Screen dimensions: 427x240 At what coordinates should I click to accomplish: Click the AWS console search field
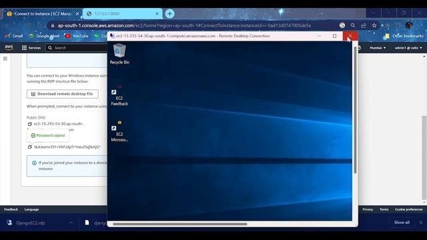76,47
